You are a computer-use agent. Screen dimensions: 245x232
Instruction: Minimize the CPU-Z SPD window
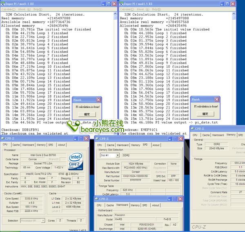click(x=170, y=139)
